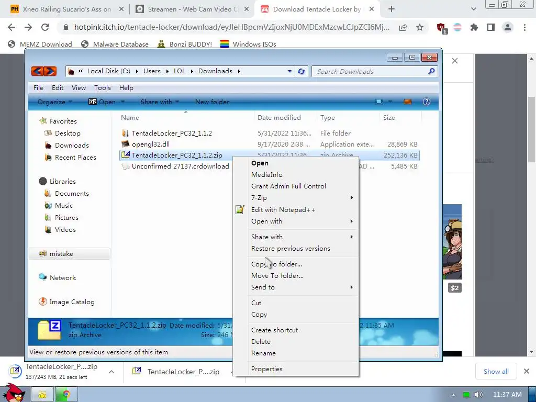This screenshot has height=402, width=536.
Task: Click Angry Birds start button
Action: coord(14,394)
